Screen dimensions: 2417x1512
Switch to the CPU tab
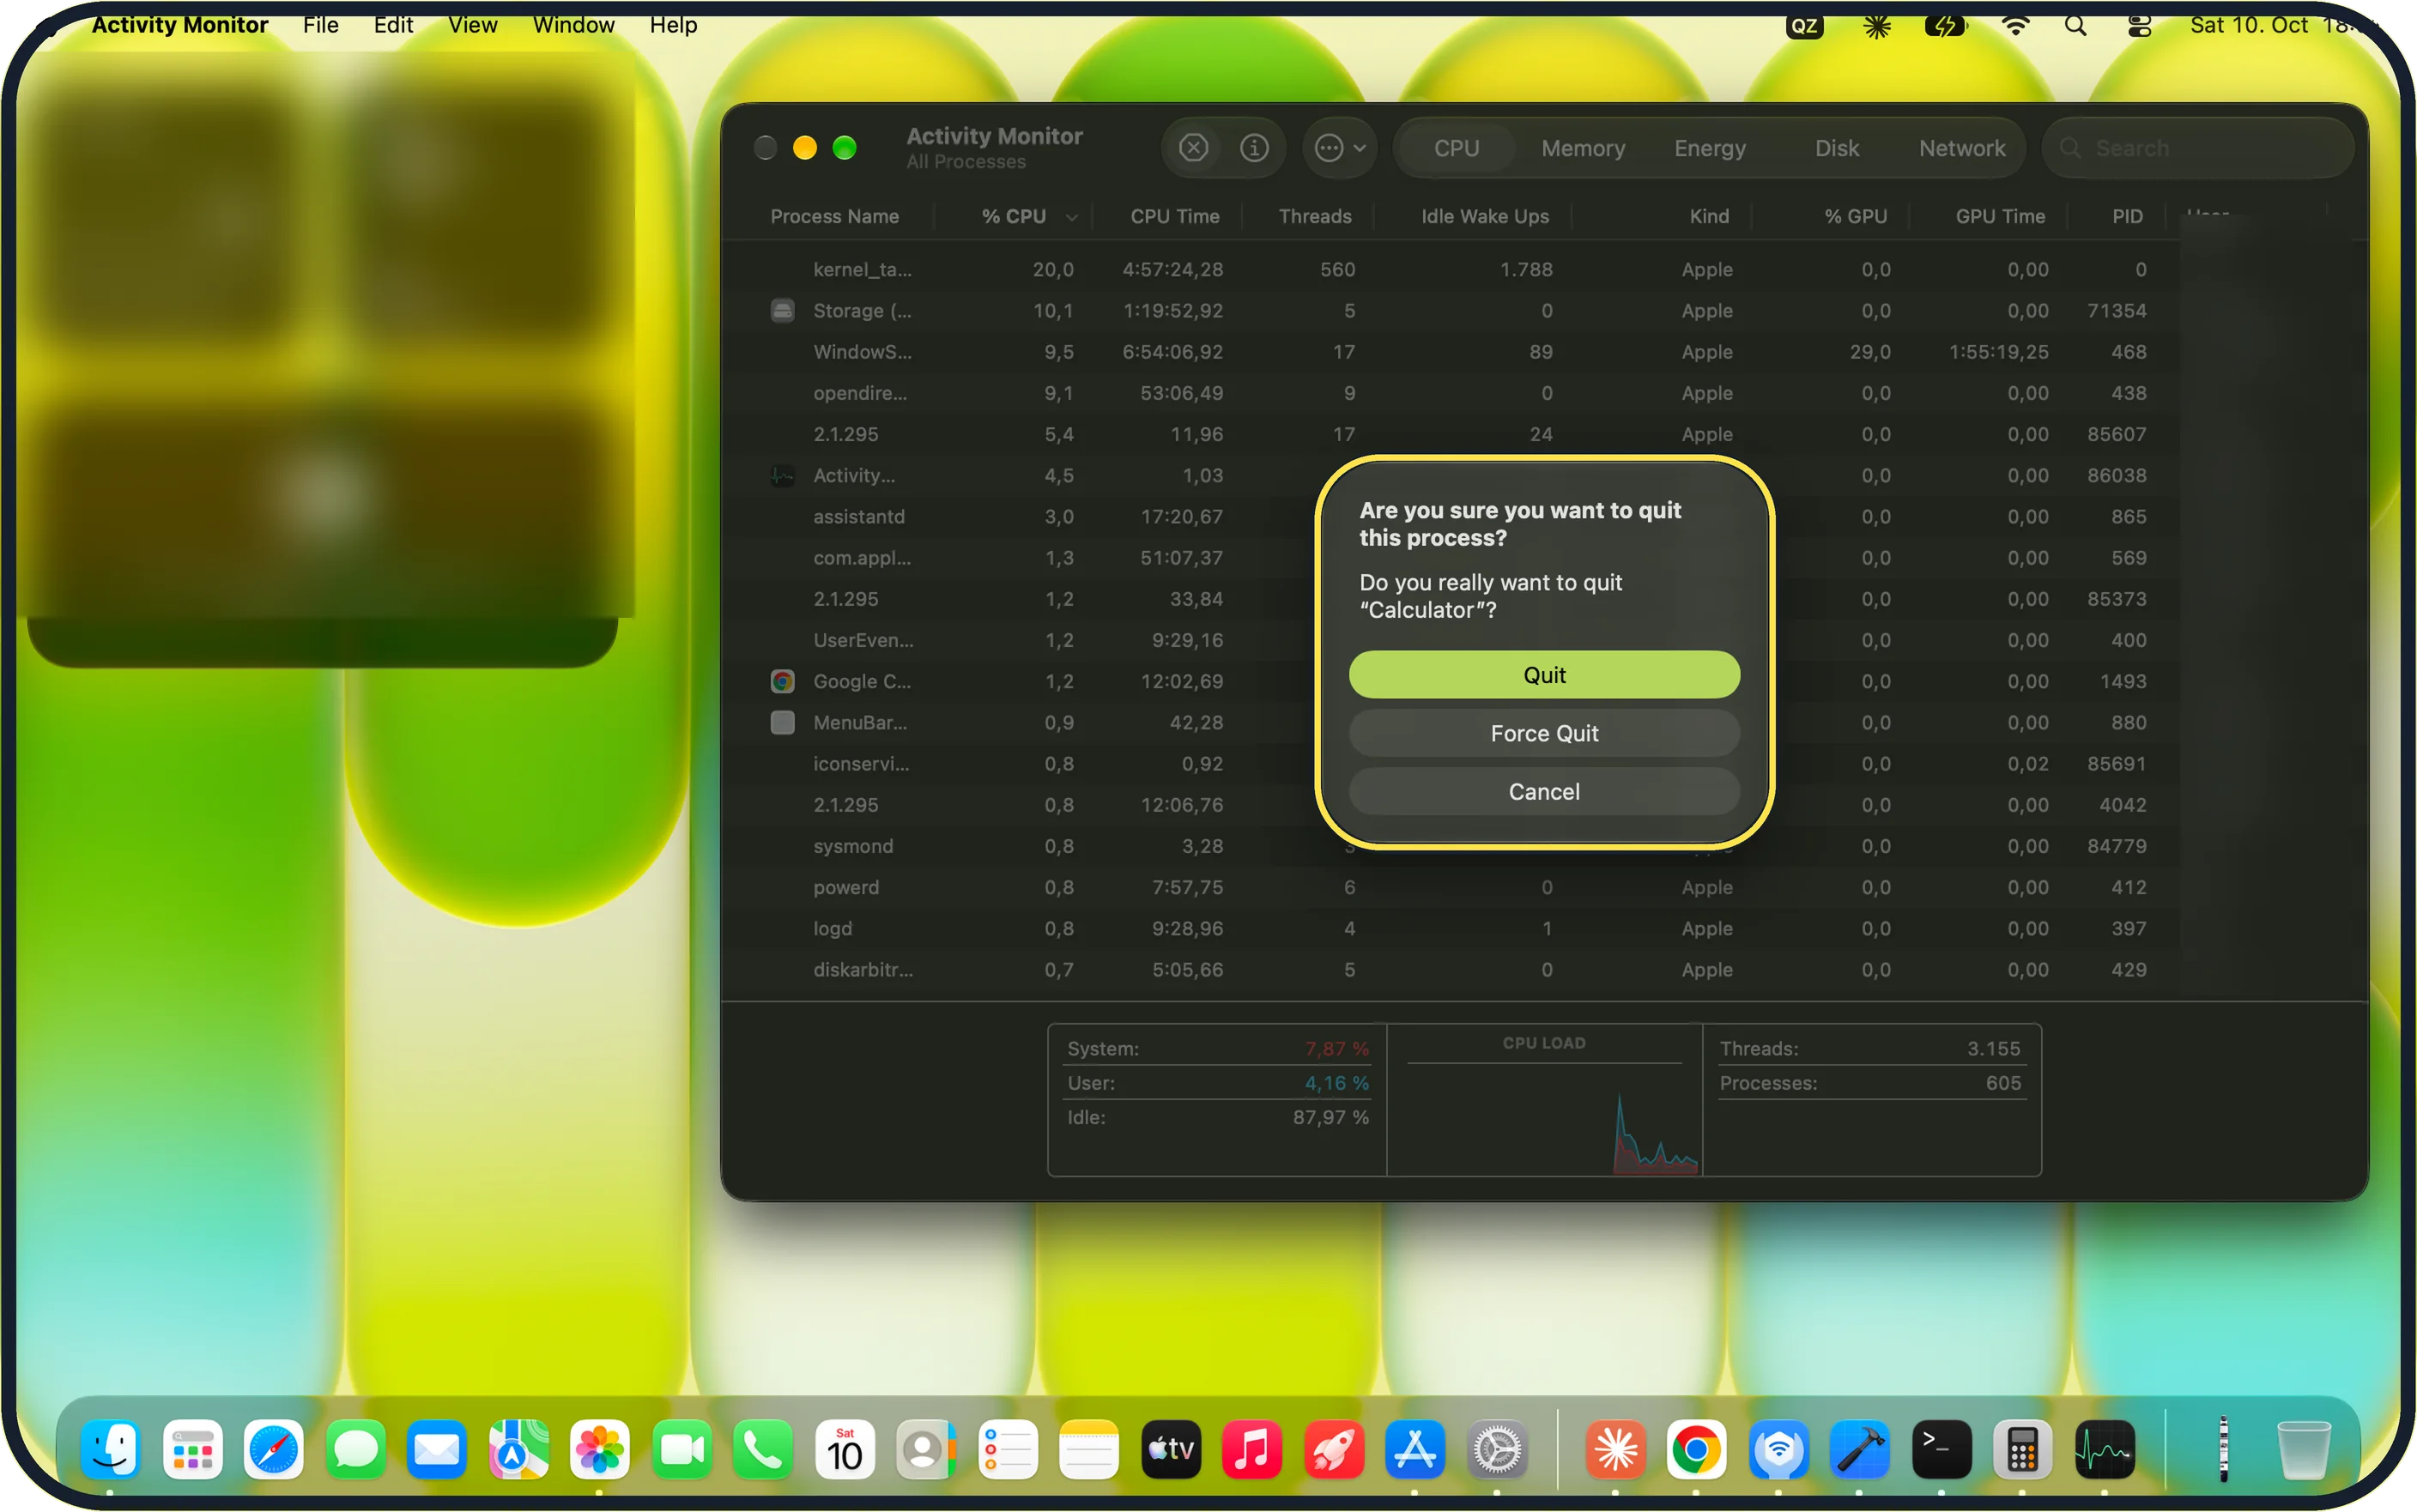(1456, 148)
